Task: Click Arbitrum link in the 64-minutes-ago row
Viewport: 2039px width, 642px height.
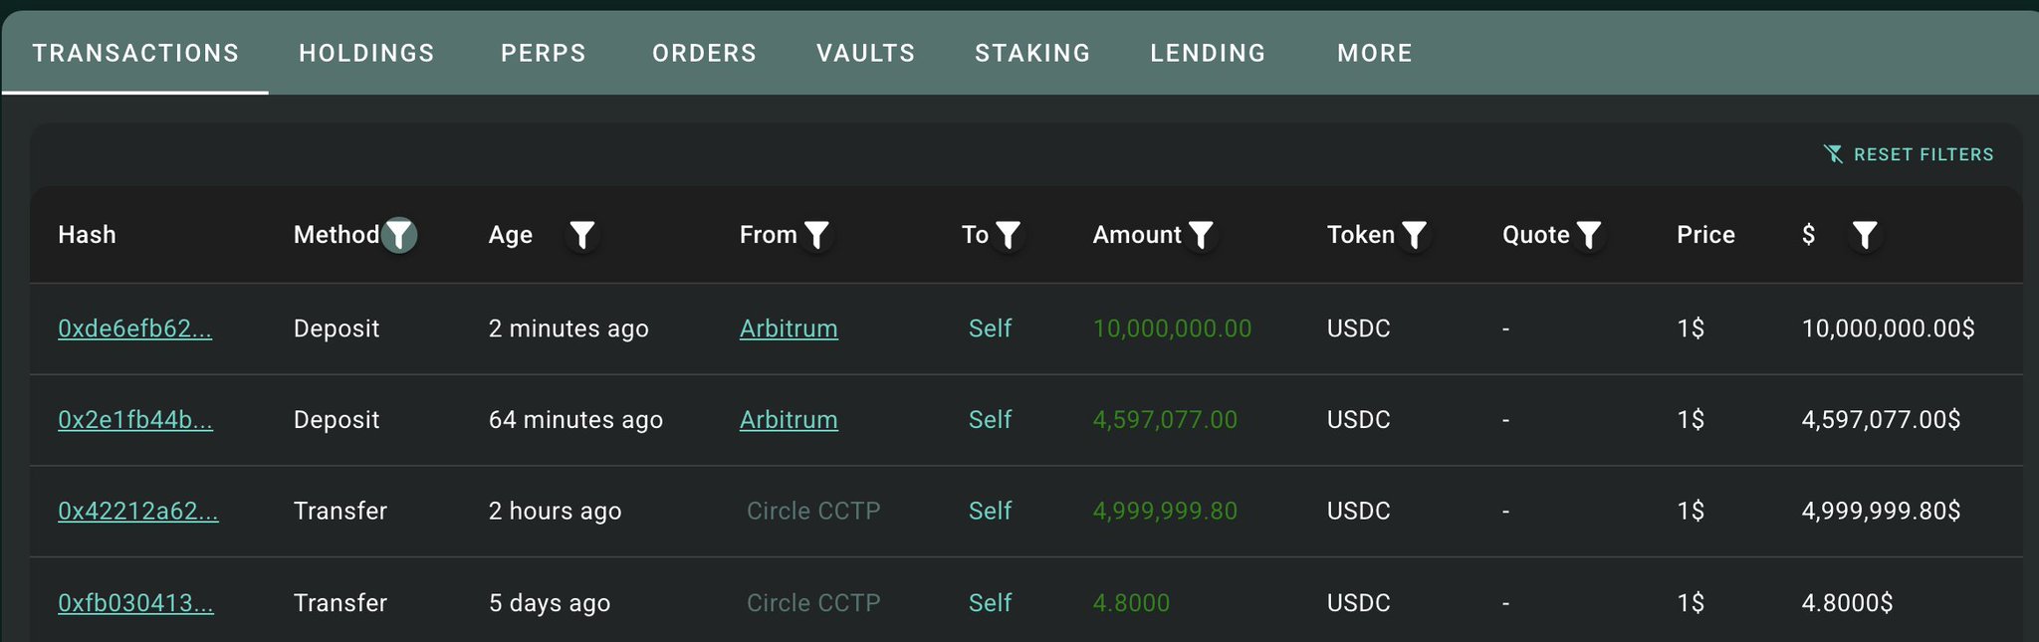Action: pyautogui.click(x=789, y=420)
